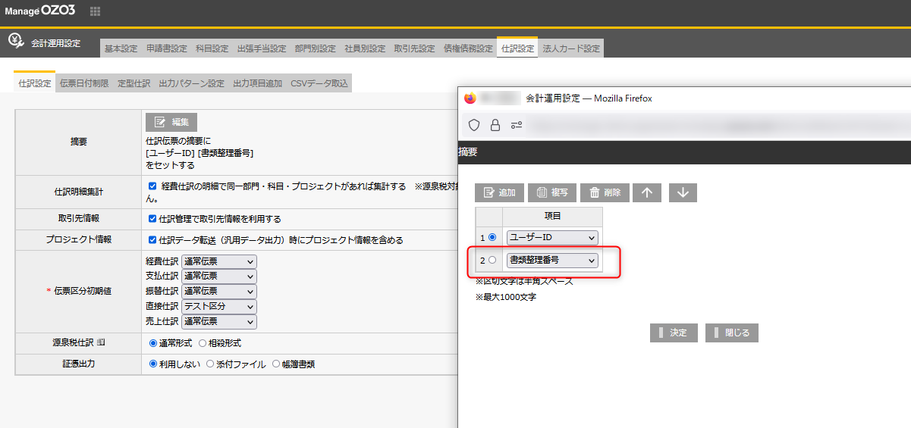Click the 追加 button in popup

499,192
